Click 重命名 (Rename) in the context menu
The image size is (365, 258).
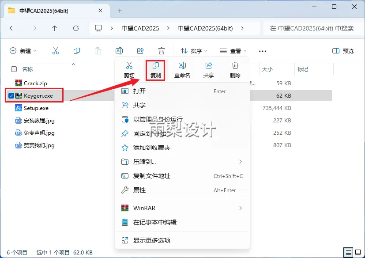pyautogui.click(x=182, y=70)
